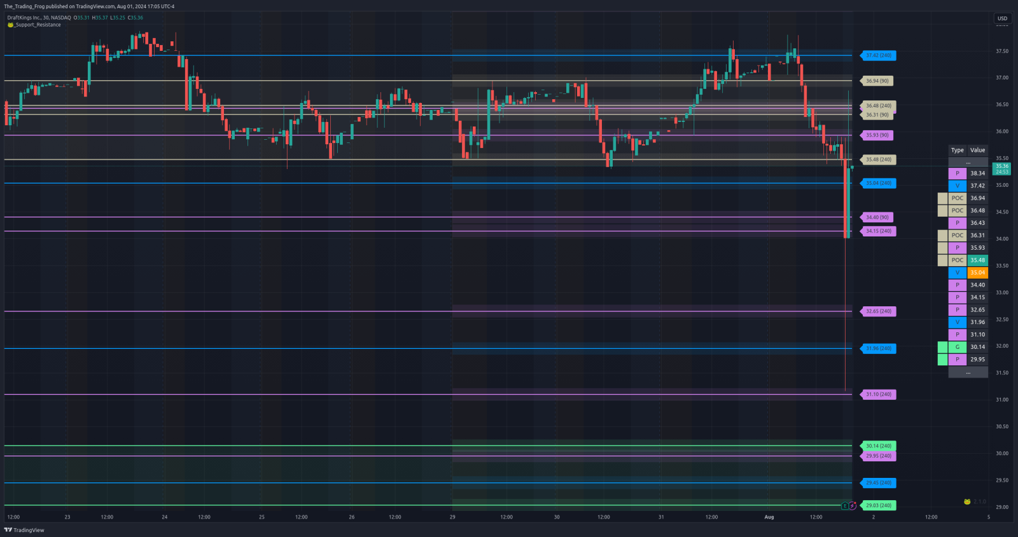This screenshot has width=1018, height=537.
Task: Click the earnings E marker icon
Action: pyautogui.click(x=845, y=506)
